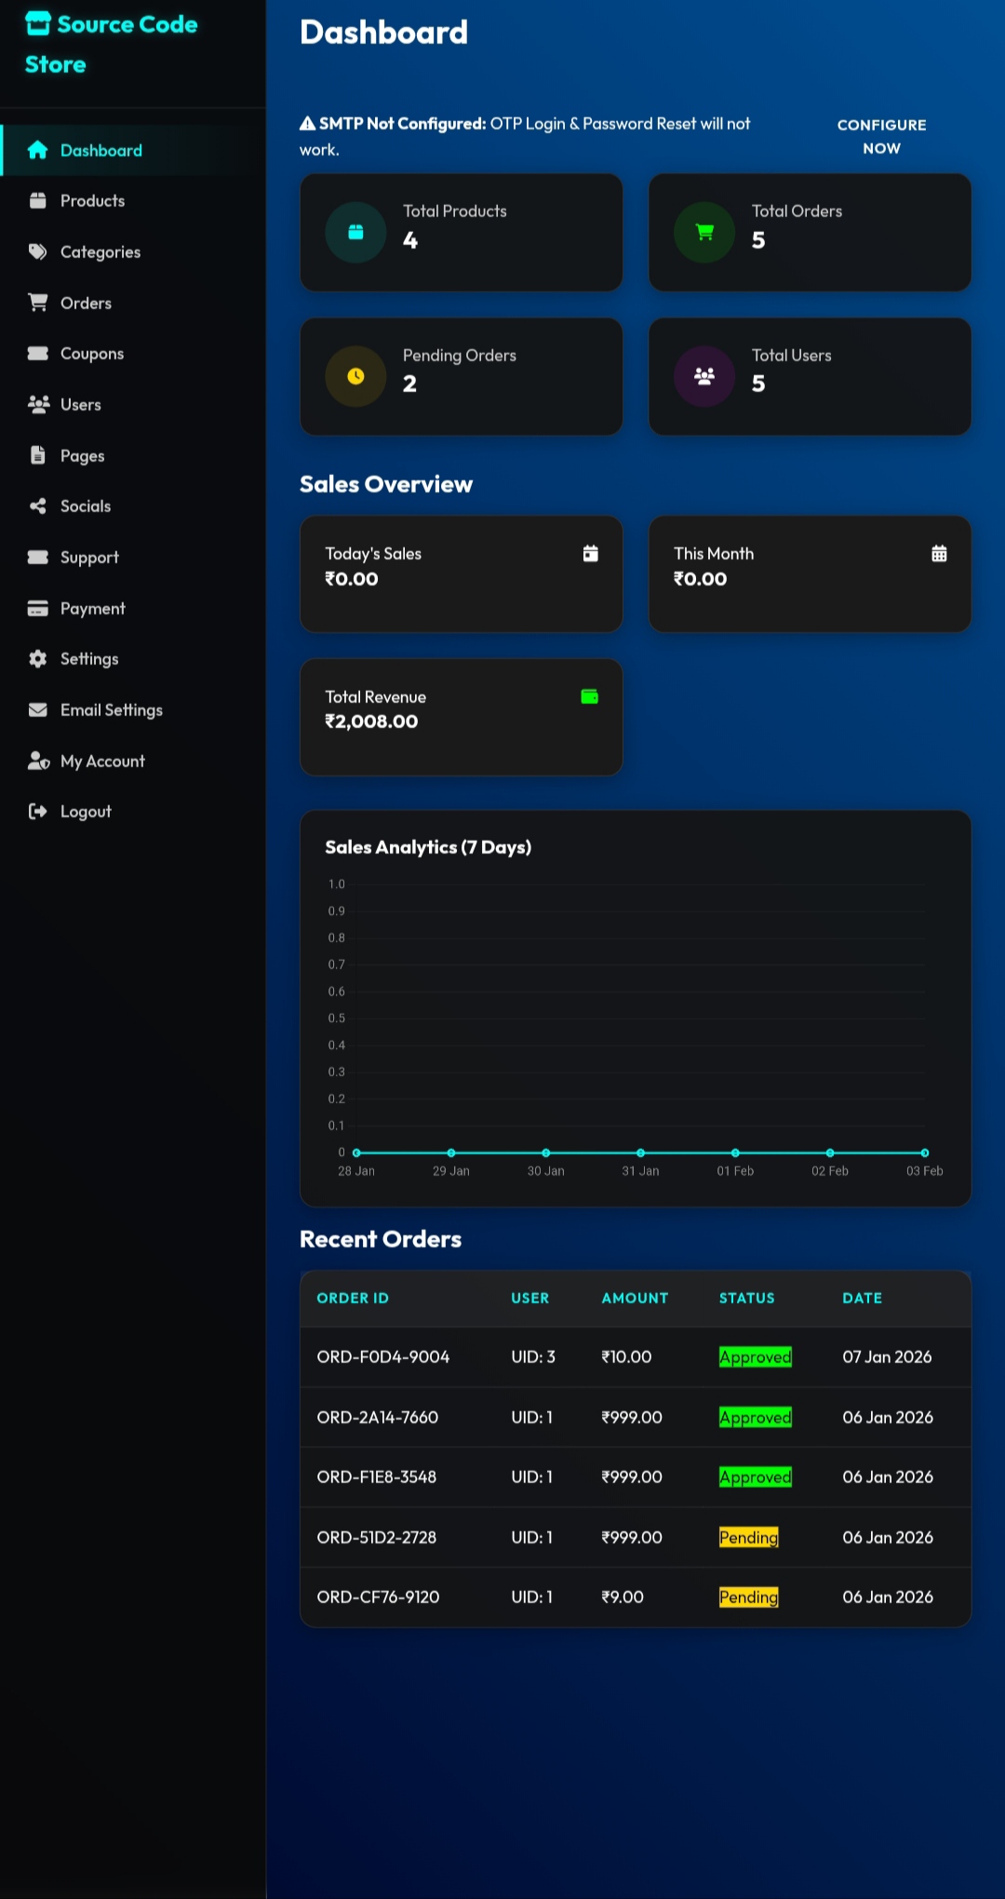Click the My Account user icon
Image resolution: width=1005 pixels, height=1899 pixels.
pos(38,761)
